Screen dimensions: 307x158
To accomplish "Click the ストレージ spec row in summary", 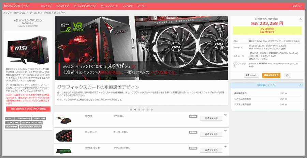I will pos(267,56).
